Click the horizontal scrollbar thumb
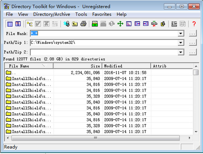This screenshot has width=203, height=154. pos(95,138)
